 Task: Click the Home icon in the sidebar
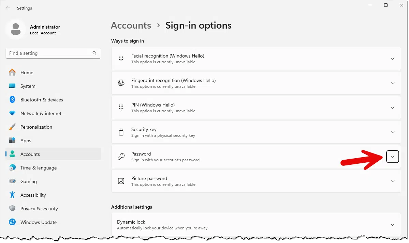pyautogui.click(x=12, y=72)
